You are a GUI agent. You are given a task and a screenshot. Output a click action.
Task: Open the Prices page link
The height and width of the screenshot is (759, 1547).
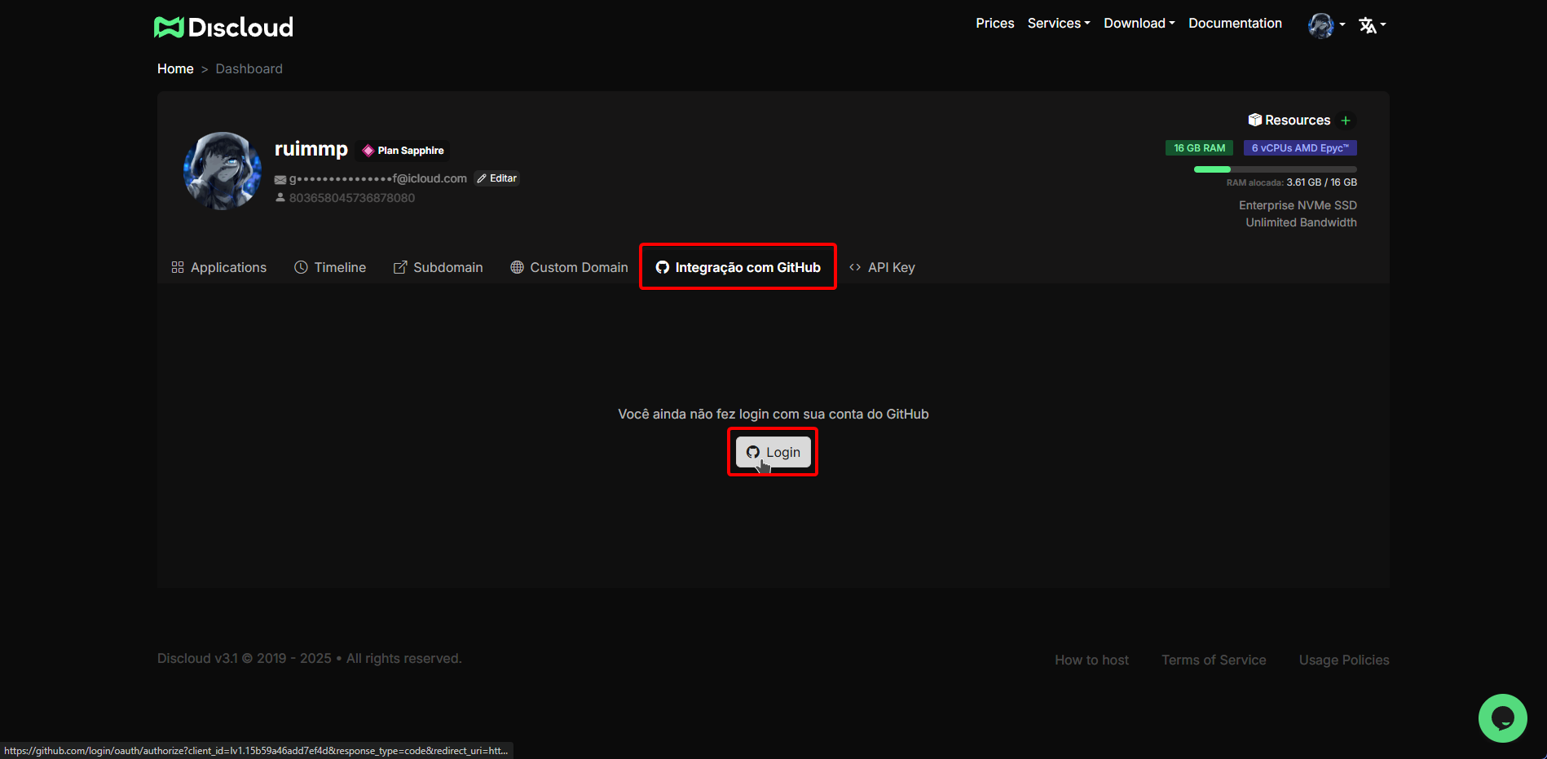[x=994, y=24]
